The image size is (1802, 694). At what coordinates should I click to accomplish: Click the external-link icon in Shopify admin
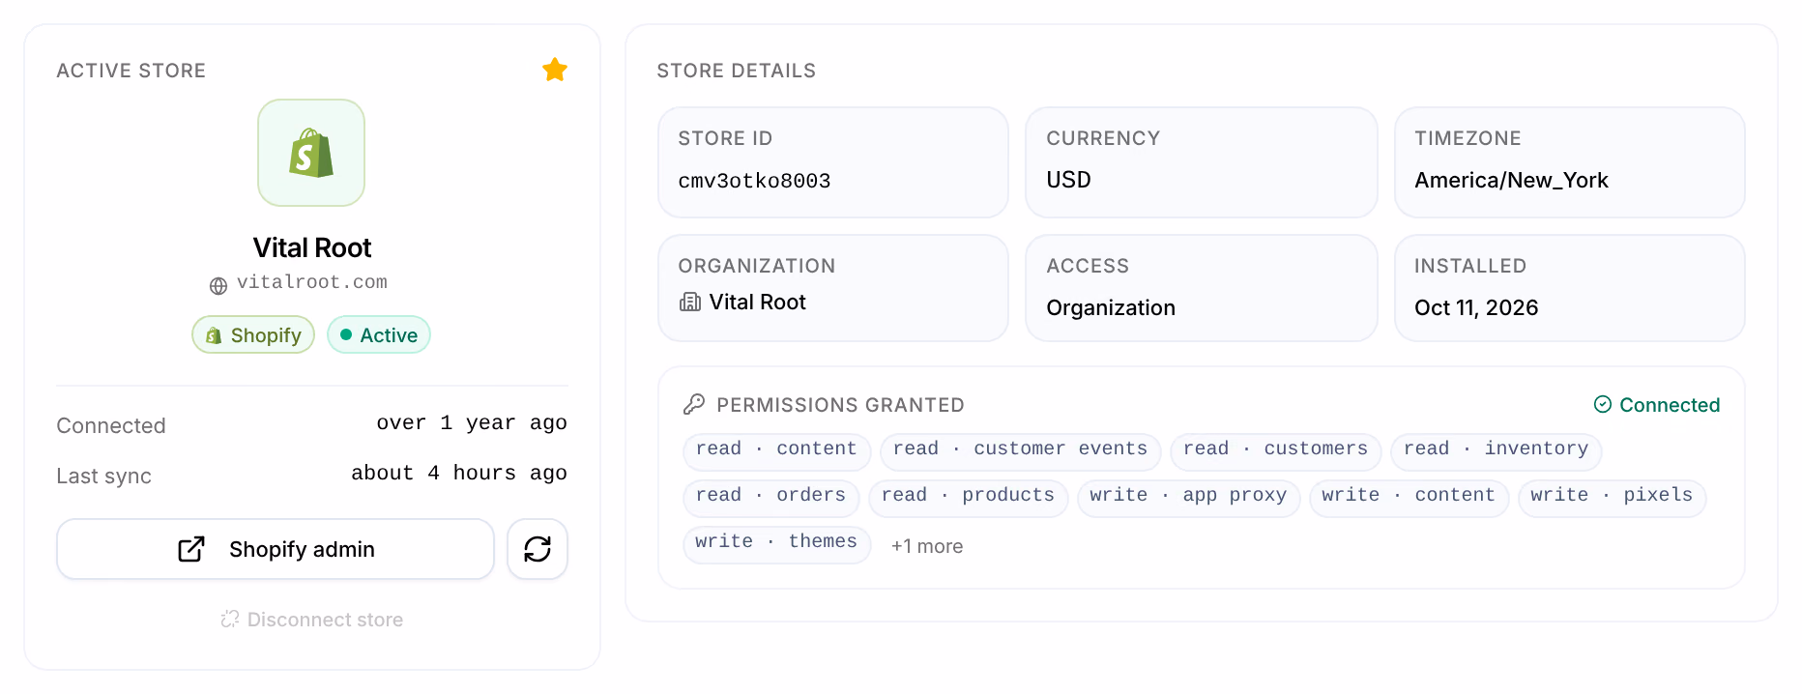[x=191, y=549]
